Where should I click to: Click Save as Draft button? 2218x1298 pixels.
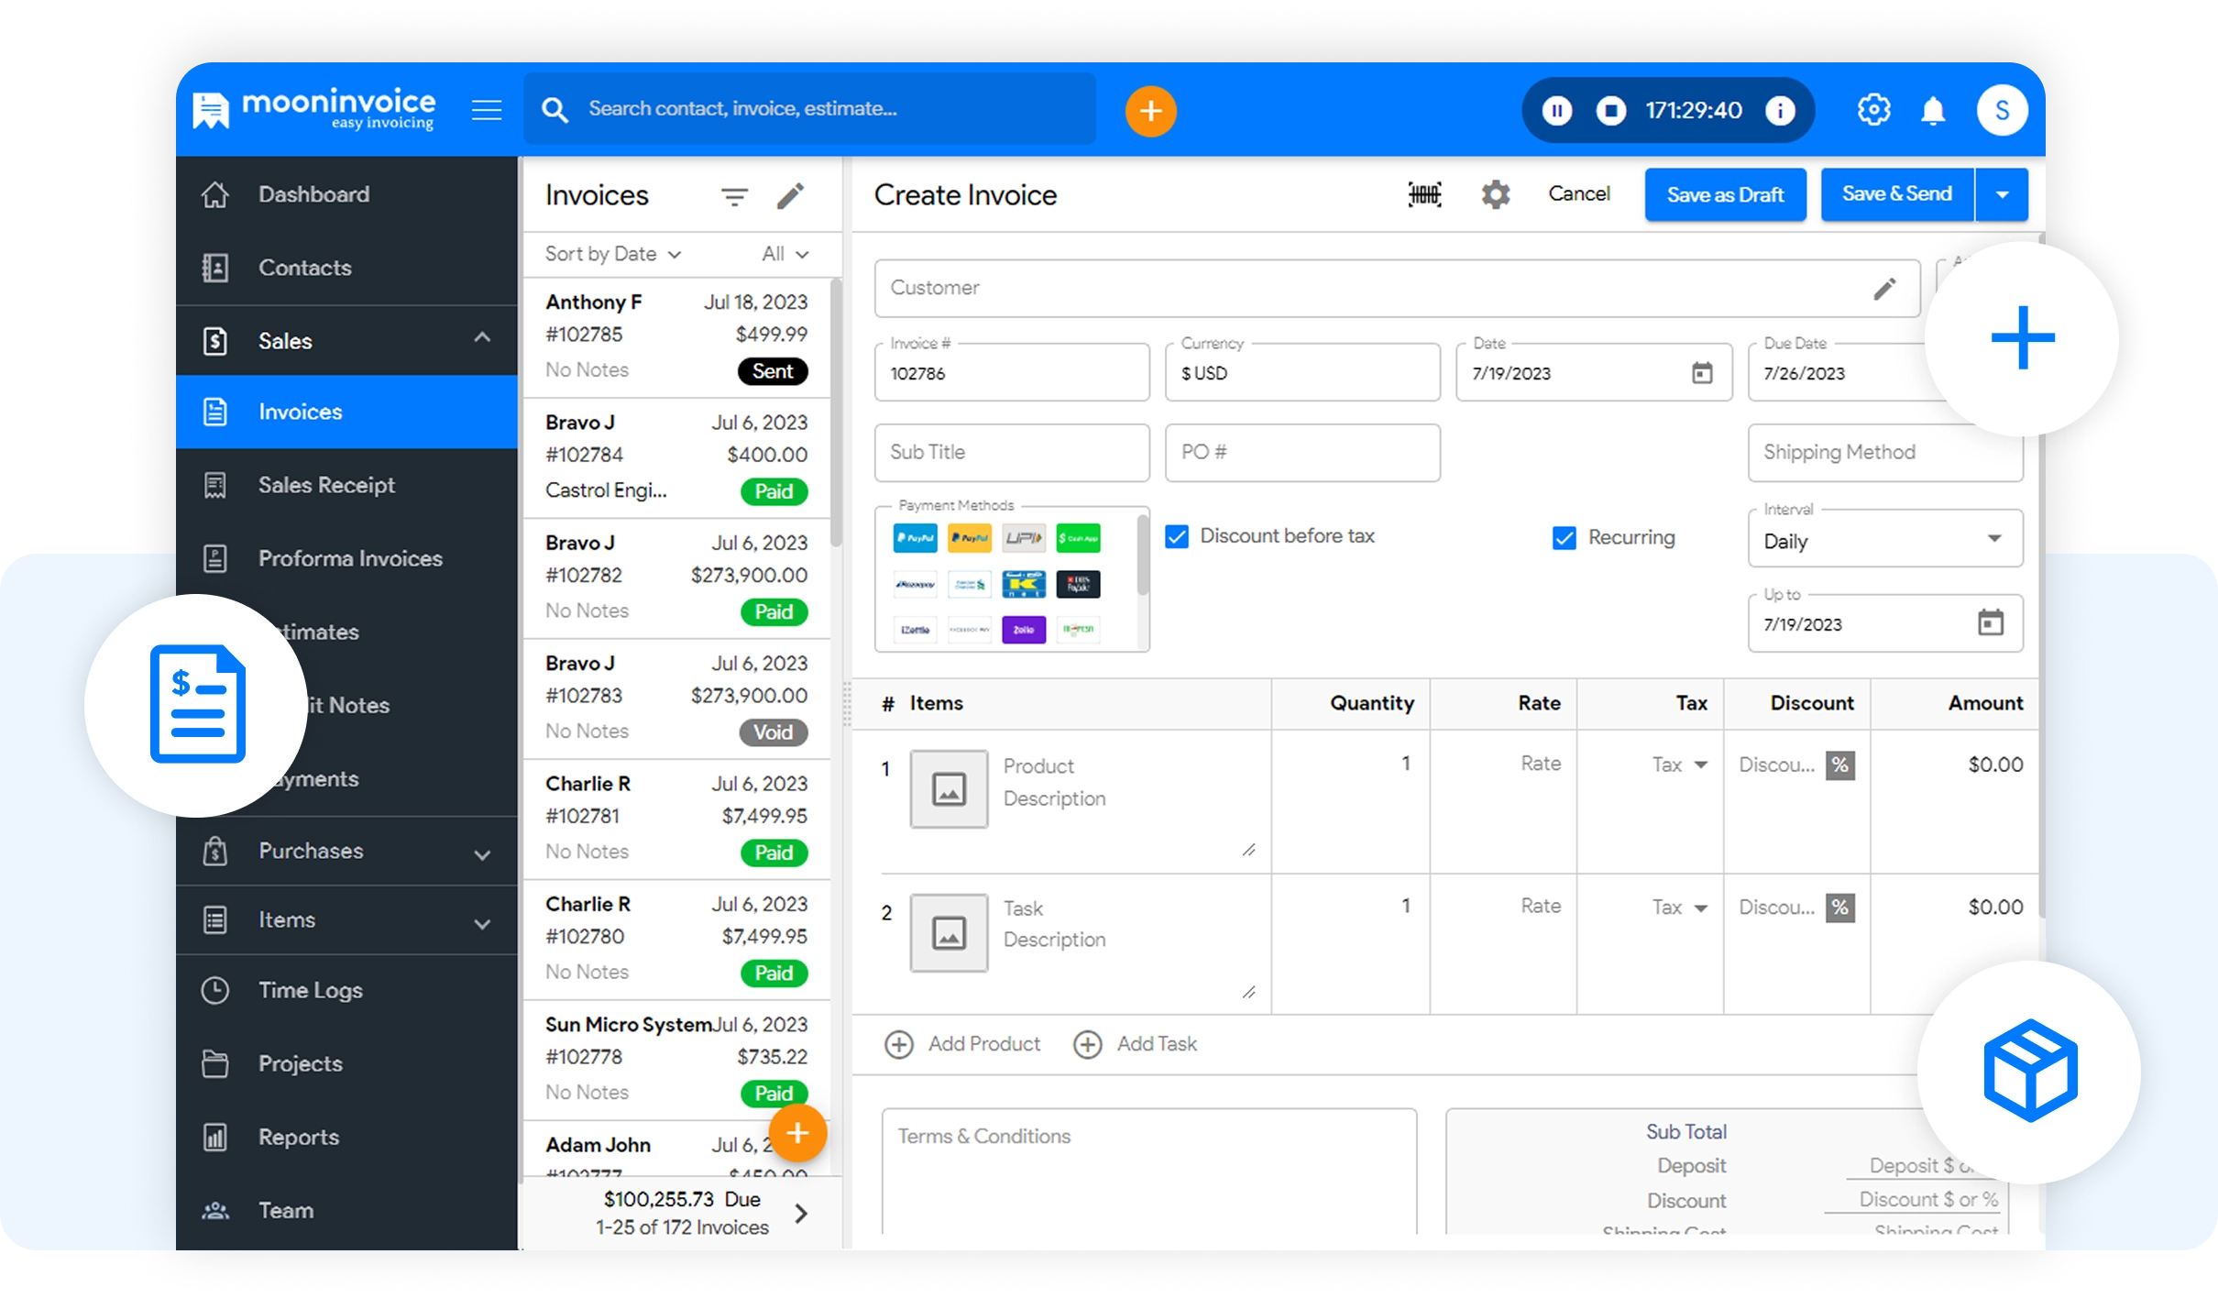pyautogui.click(x=1725, y=194)
